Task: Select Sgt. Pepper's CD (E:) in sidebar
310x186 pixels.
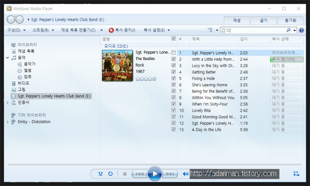Action: tap(51, 96)
